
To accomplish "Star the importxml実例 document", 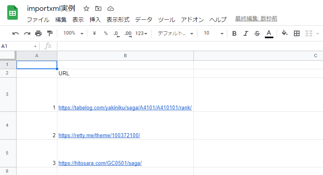I will click(86, 8).
